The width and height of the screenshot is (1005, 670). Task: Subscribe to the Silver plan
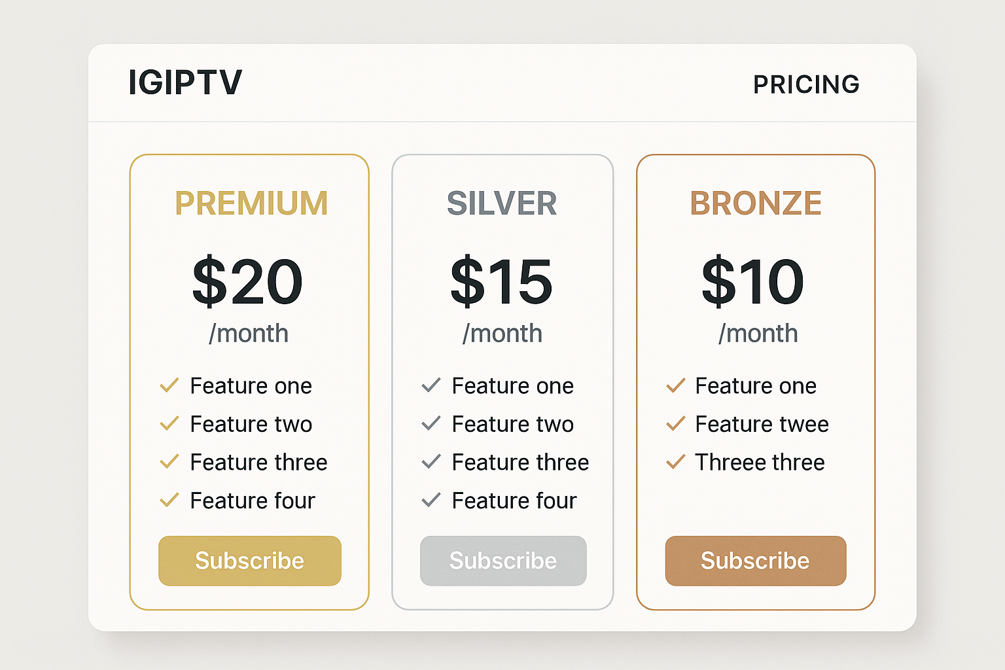coord(503,561)
